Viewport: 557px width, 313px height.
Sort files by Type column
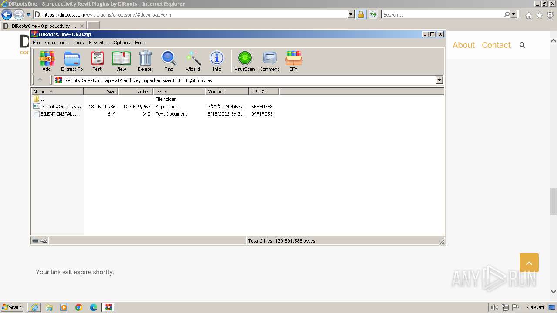point(179,92)
